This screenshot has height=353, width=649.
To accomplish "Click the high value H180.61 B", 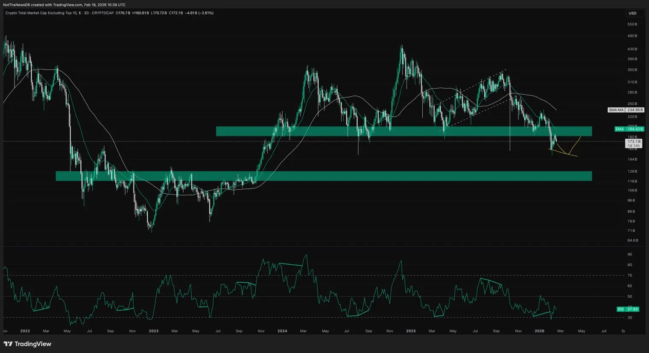I will 140,13.
